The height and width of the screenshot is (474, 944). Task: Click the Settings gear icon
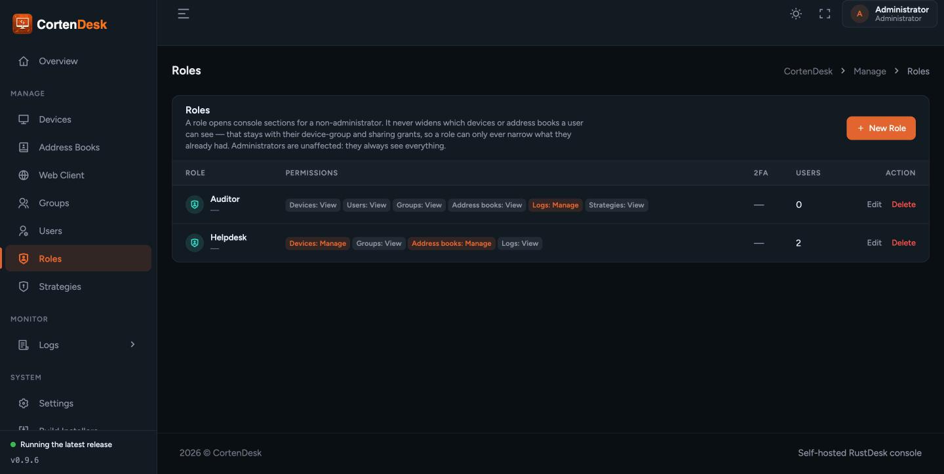(24, 403)
